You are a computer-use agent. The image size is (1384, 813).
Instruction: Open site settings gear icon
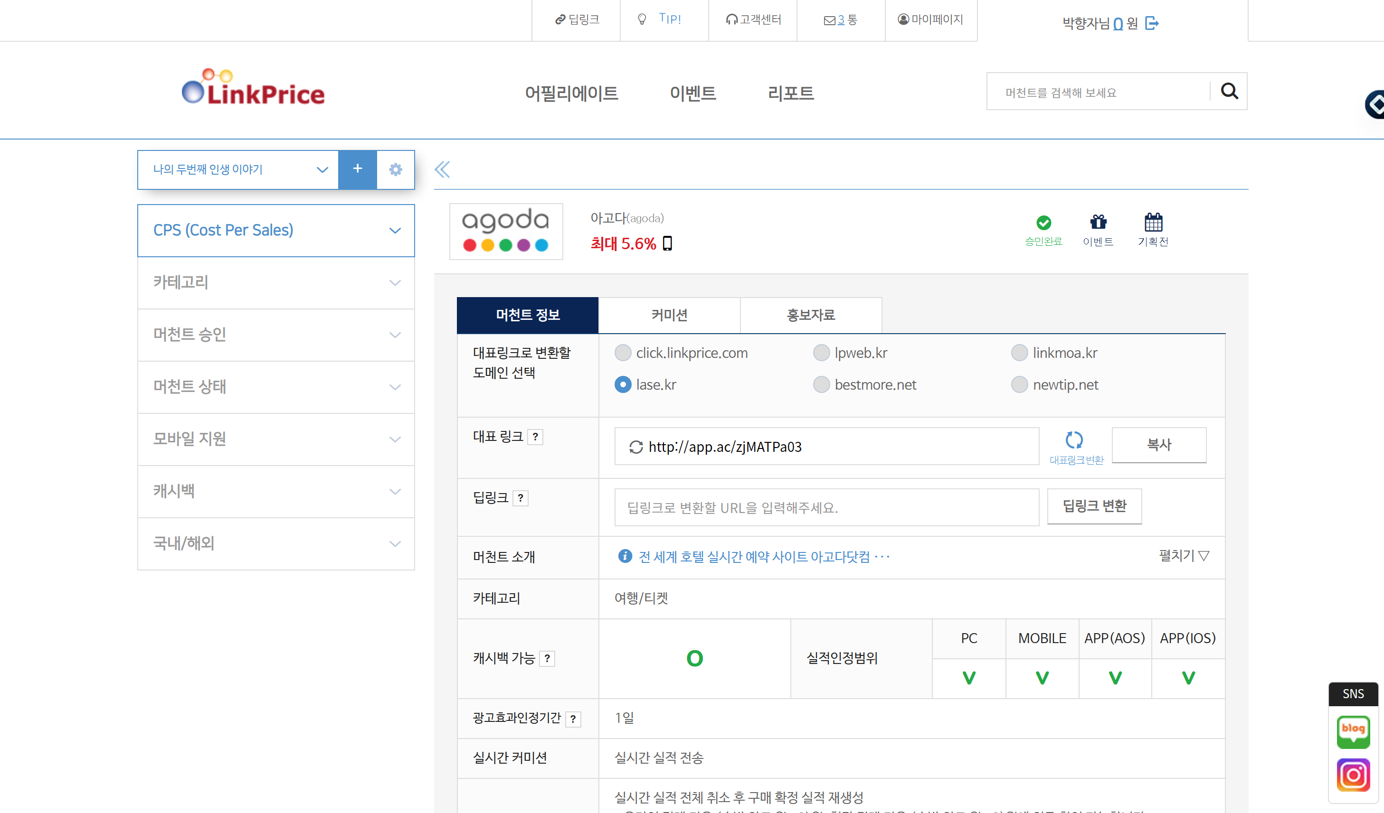tap(396, 169)
